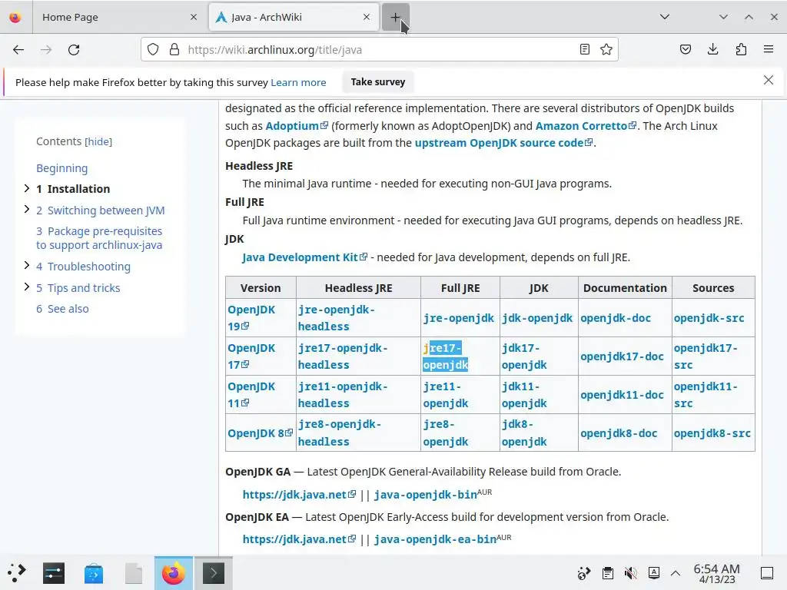Go back to the previous page

point(18,50)
